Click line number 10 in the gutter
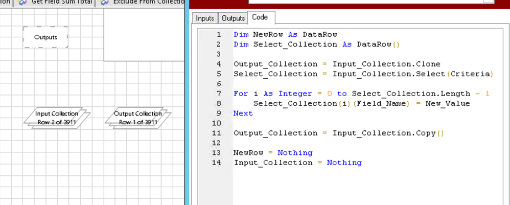The width and height of the screenshot is (510, 205). (216, 123)
